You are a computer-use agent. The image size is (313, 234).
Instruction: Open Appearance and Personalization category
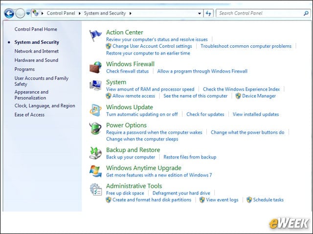tap(31, 95)
